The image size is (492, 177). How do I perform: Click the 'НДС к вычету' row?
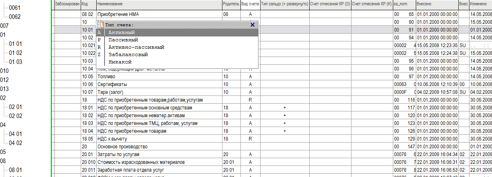[159, 139]
